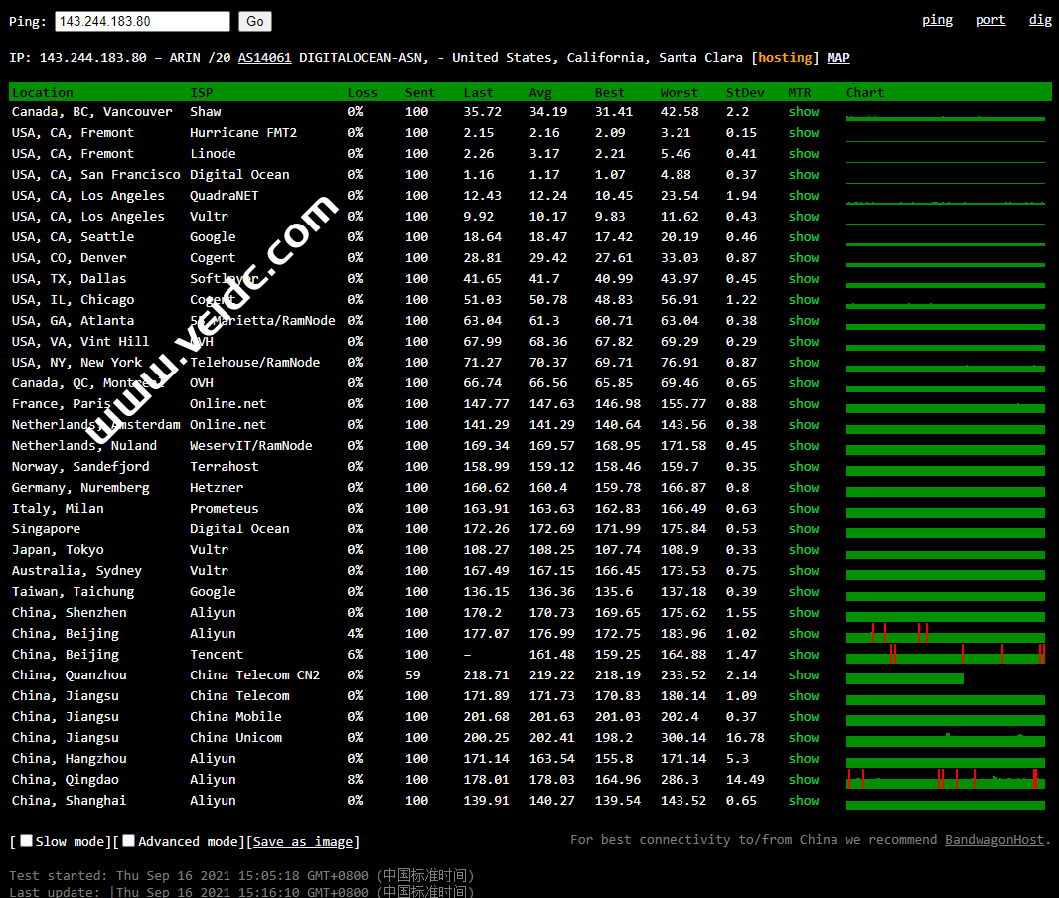Enable the Advanced mode checkbox
This screenshot has height=898, width=1059.
click(x=128, y=841)
